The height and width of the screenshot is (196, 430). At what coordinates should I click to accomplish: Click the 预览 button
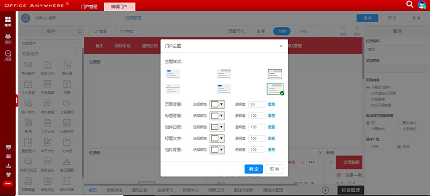(392, 18)
